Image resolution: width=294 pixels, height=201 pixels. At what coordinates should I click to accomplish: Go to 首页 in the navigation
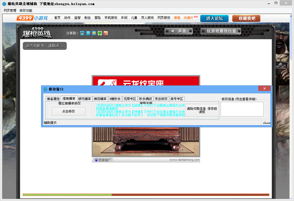(57, 18)
